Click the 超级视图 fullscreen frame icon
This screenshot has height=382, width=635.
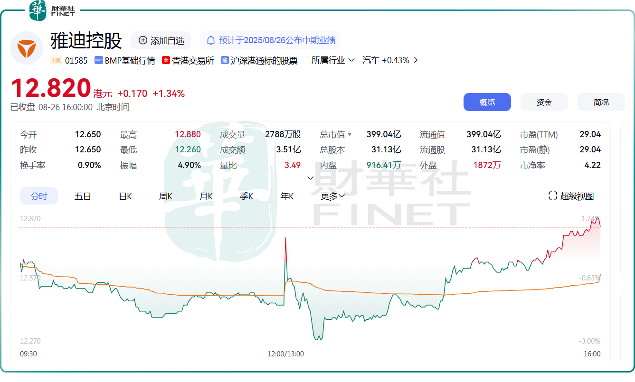(x=552, y=196)
